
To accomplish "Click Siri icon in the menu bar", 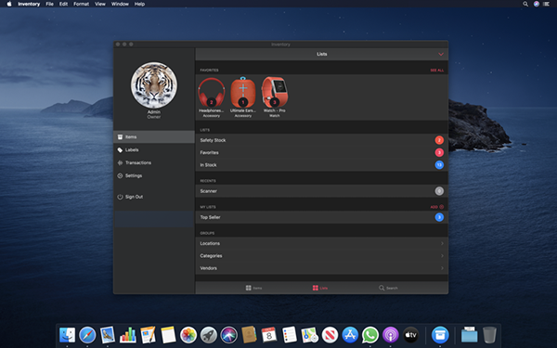I will click(537, 4).
